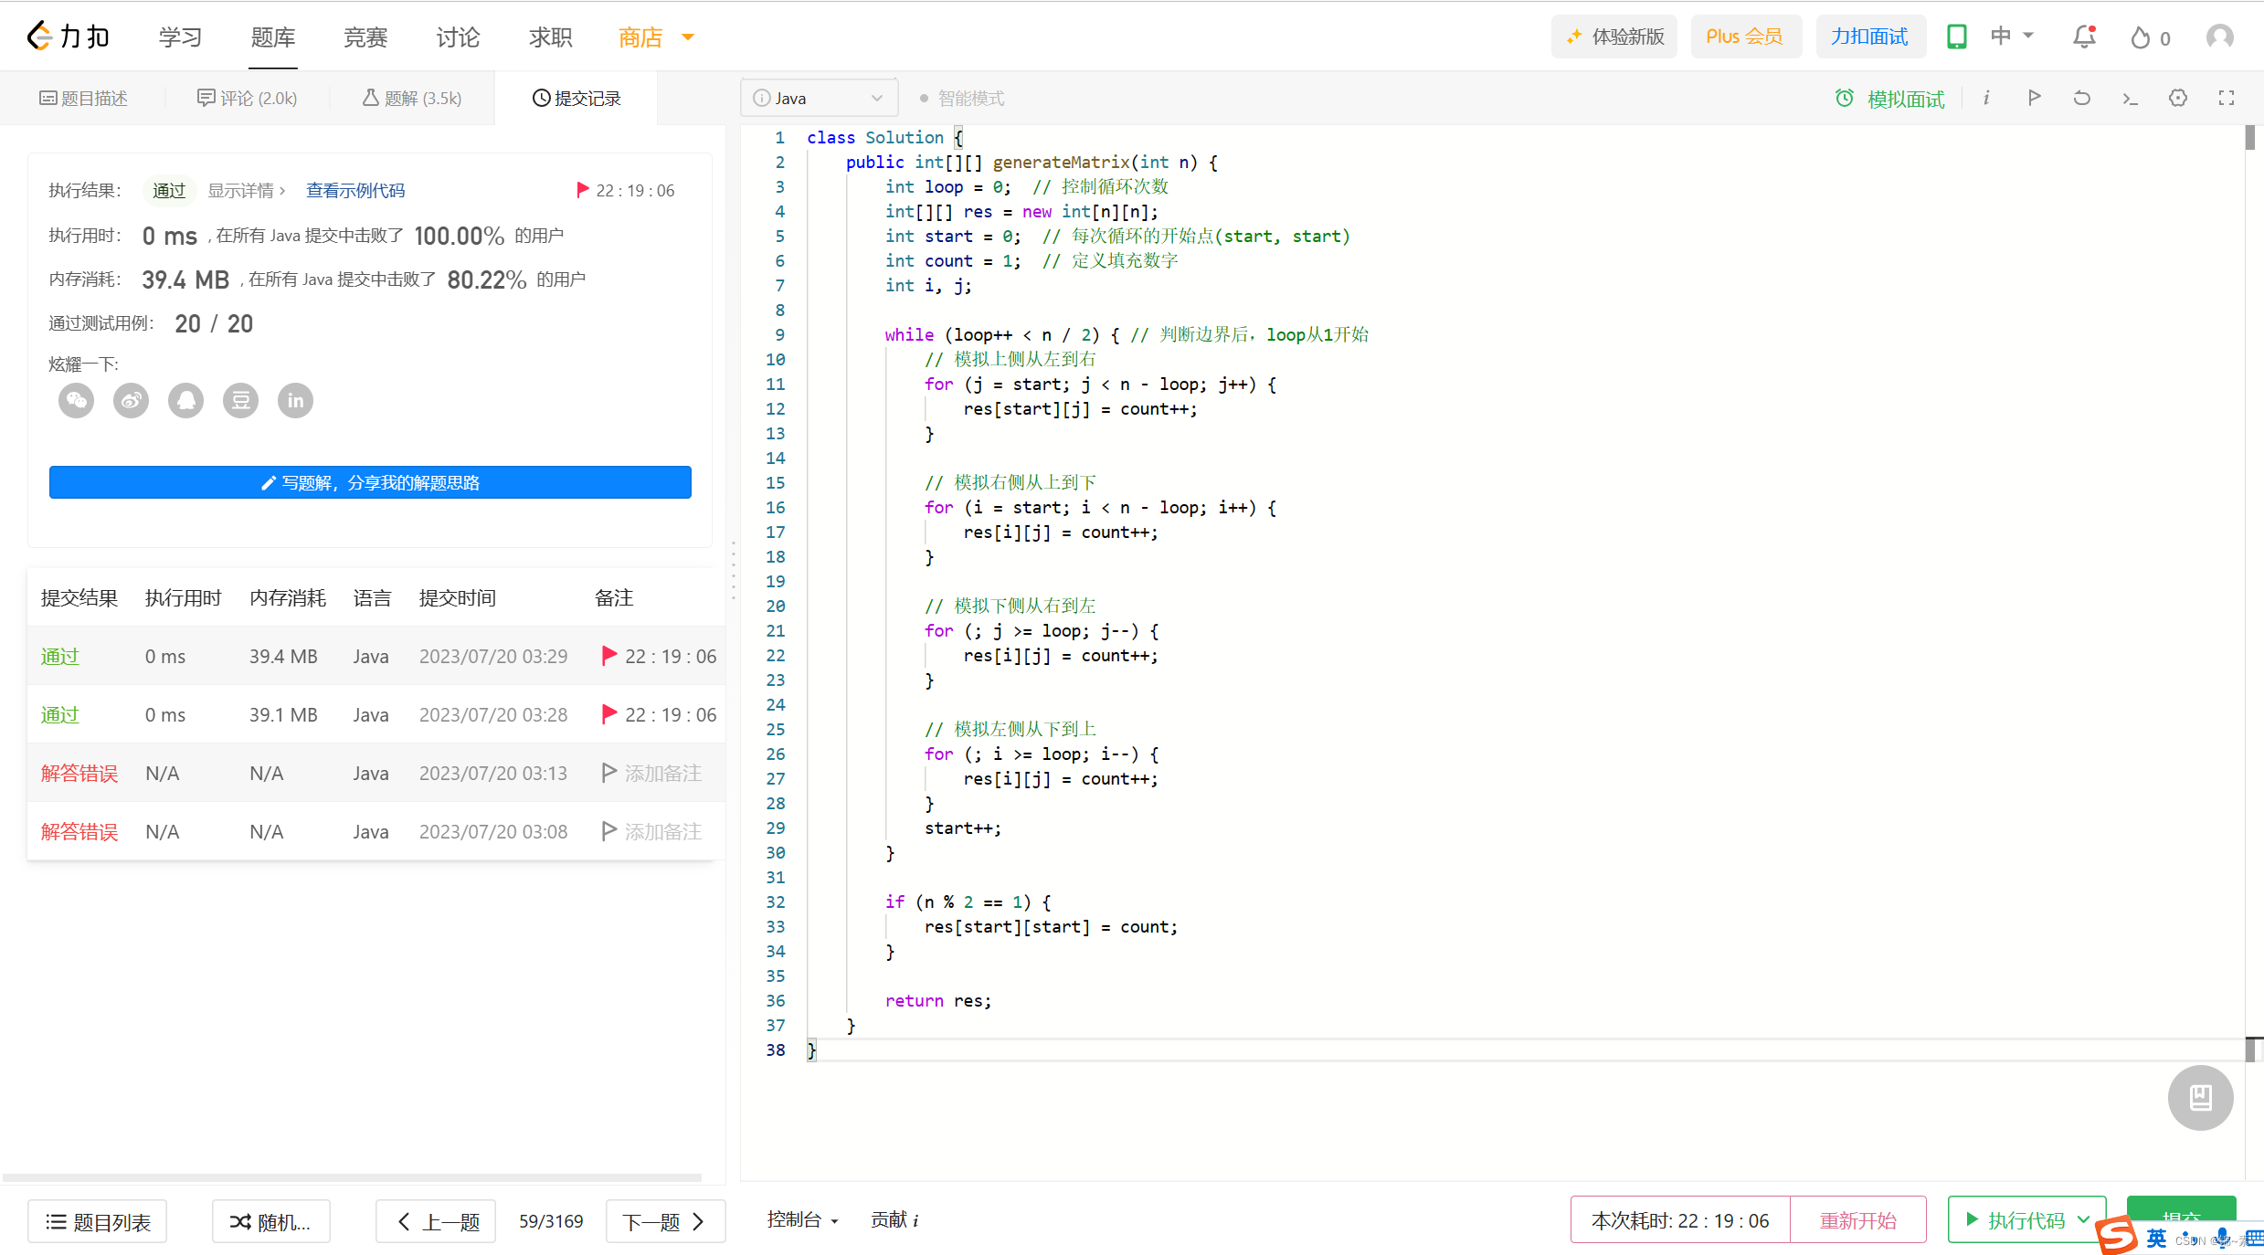Share result via LinkedIn icon
Screen dimensions: 2264x1255
(295, 400)
